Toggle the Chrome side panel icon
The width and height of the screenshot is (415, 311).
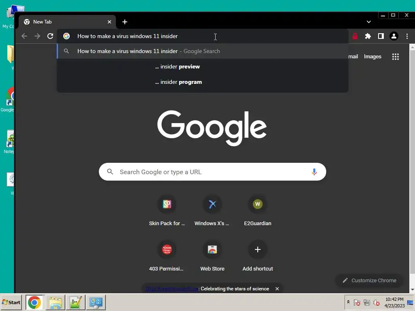tap(381, 36)
